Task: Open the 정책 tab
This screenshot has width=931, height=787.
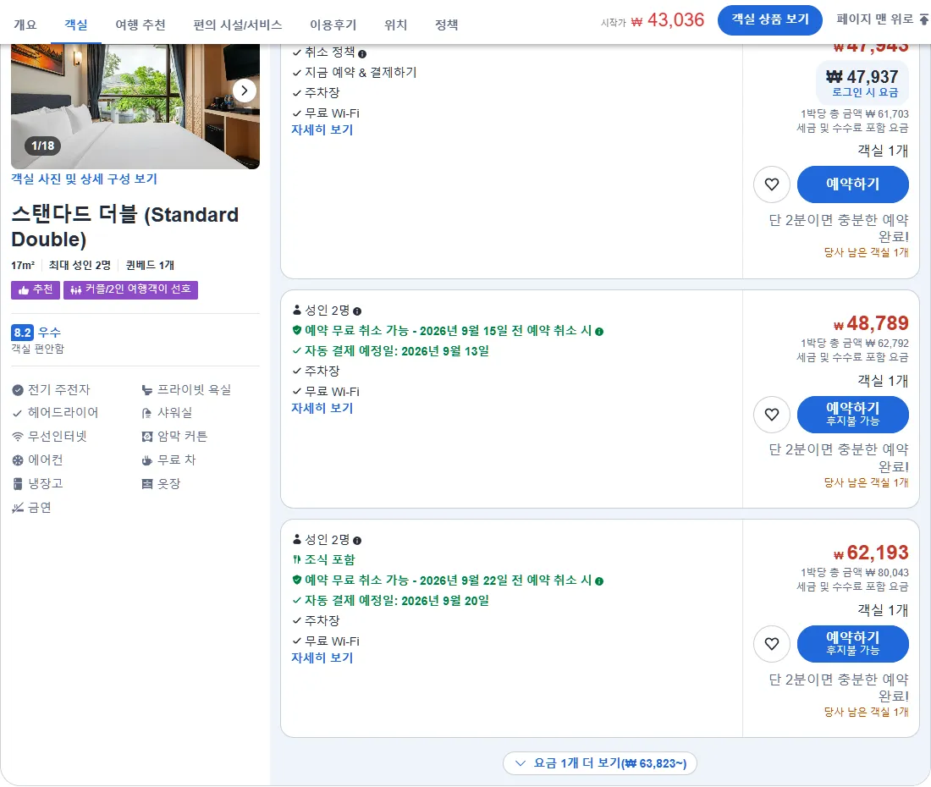Action: (x=447, y=25)
